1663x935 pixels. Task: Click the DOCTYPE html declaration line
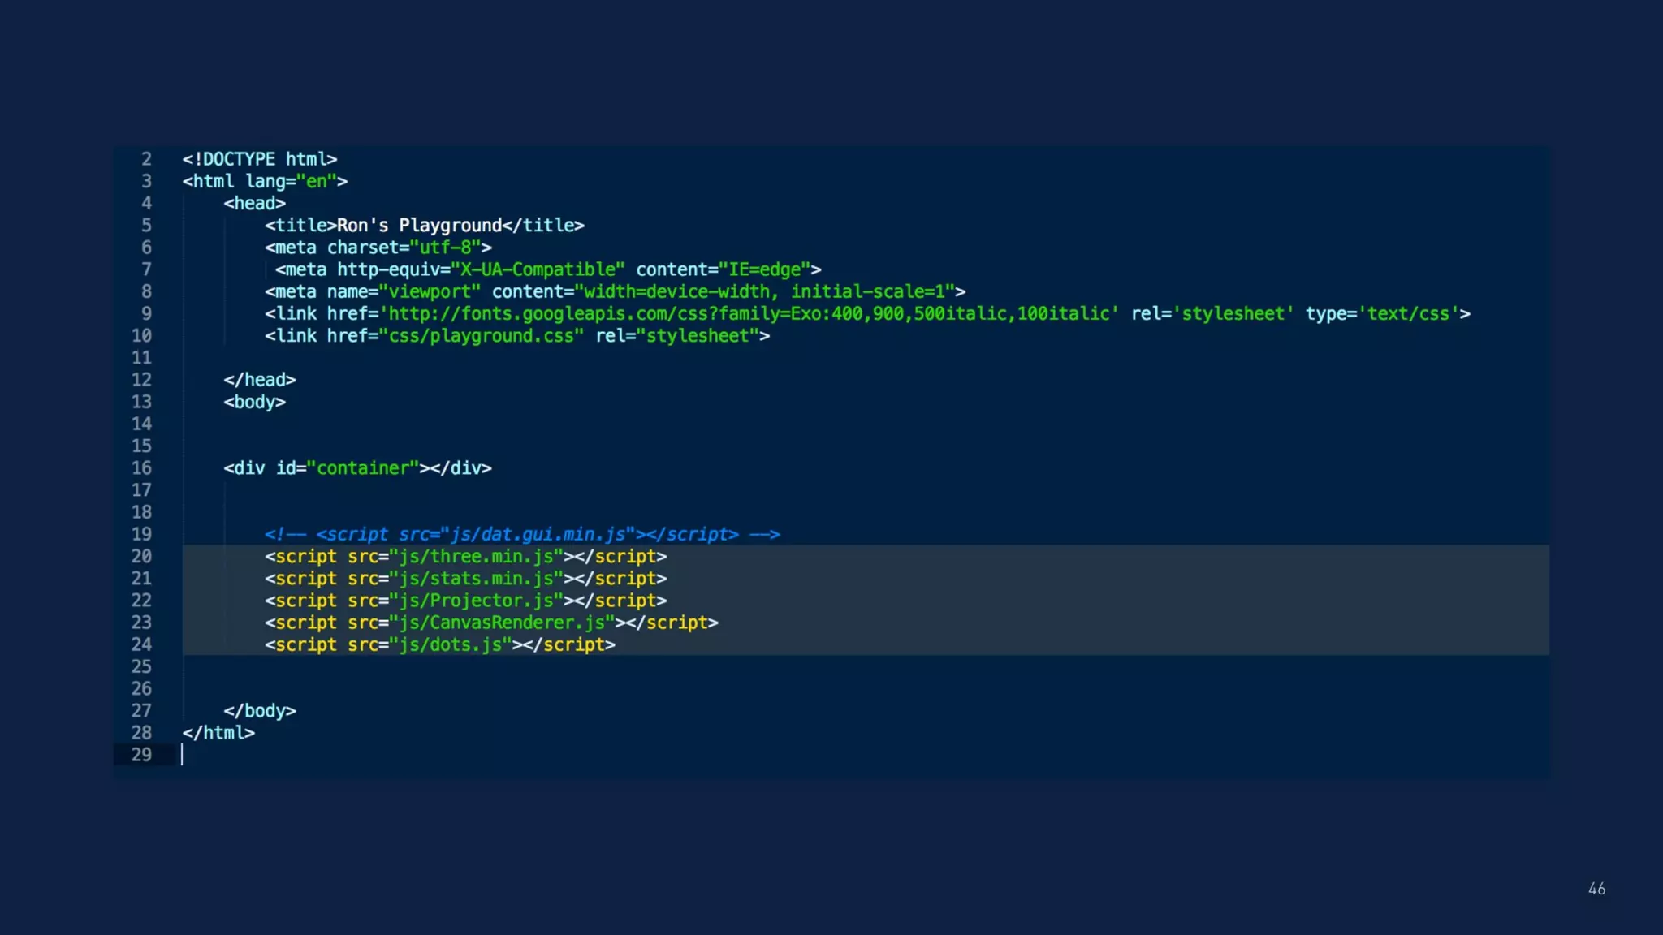click(x=260, y=159)
